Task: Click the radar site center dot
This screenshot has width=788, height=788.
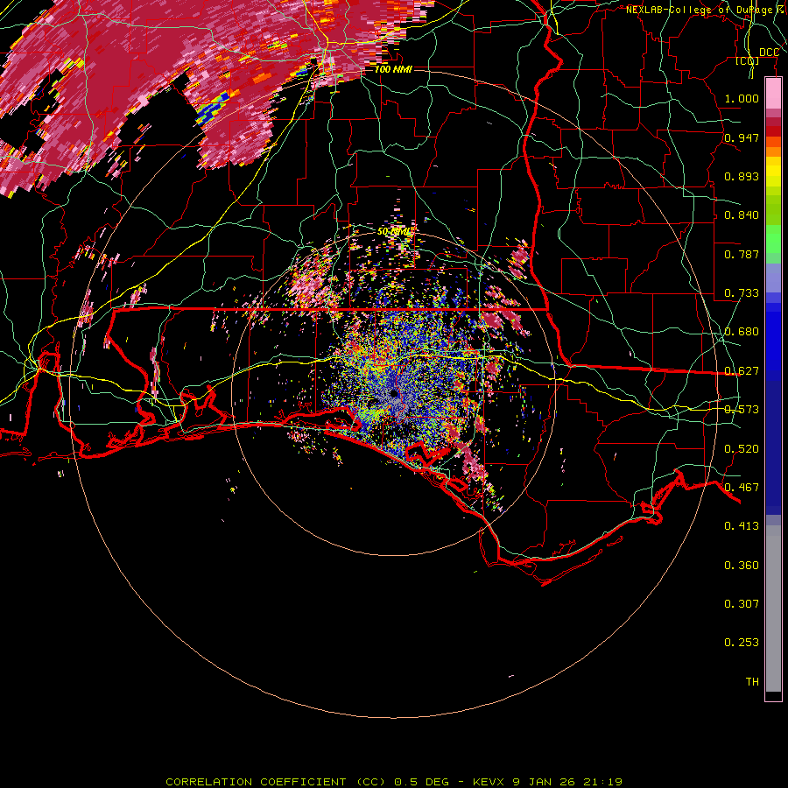Action: point(393,393)
